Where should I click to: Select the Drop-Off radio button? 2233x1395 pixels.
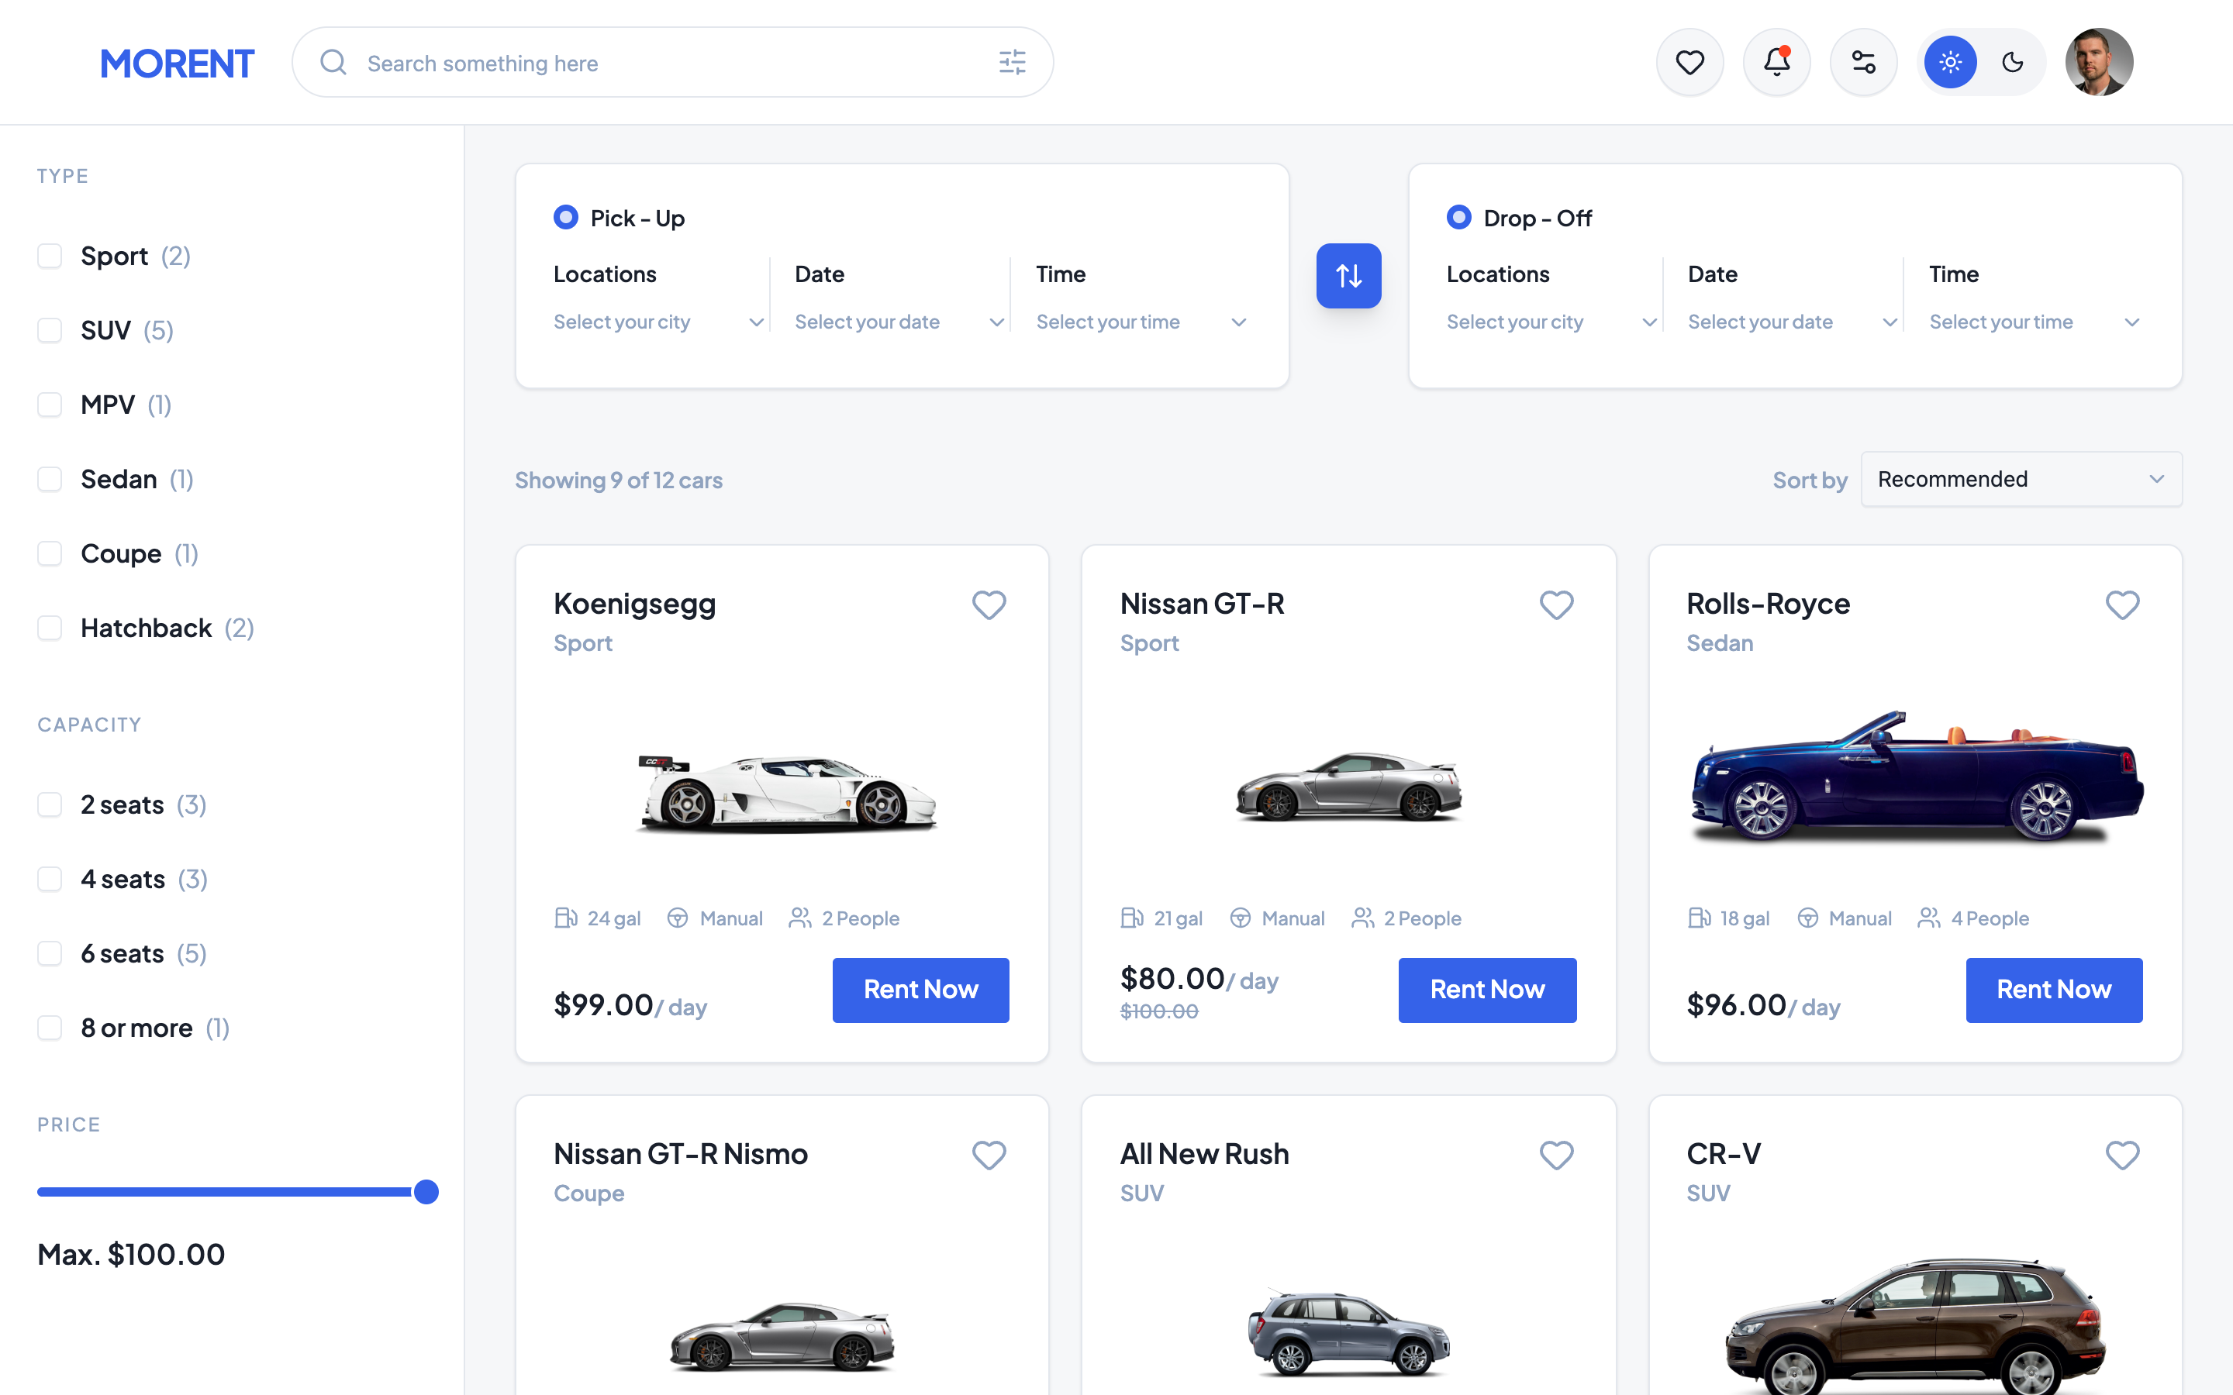tap(1459, 217)
